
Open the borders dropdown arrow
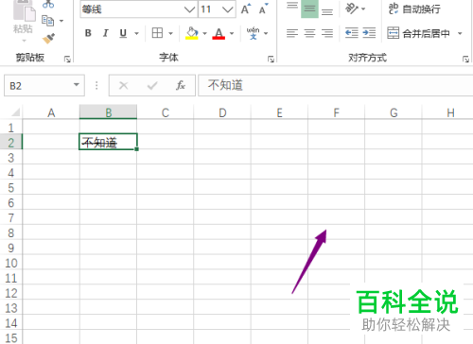(x=170, y=33)
